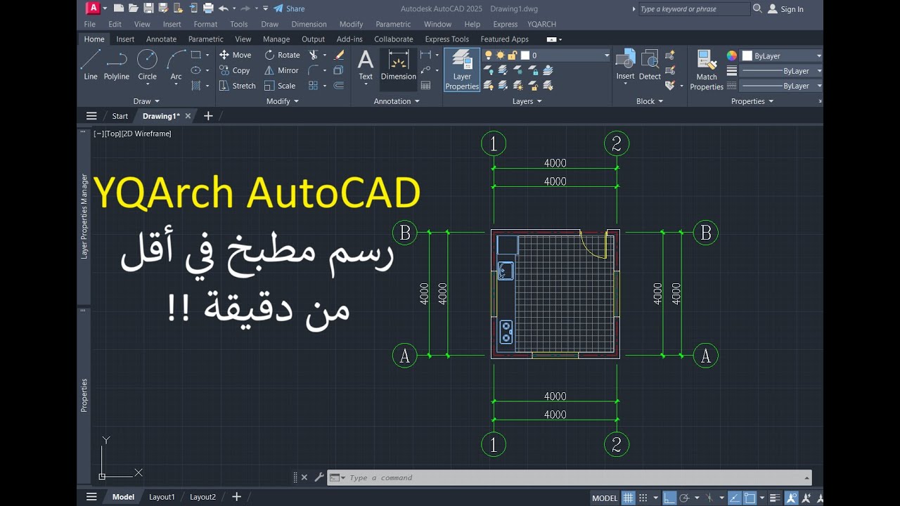The width and height of the screenshot is (900, 506).
Task: Toggle lineweight display in status bar
Action: click(776, 498)
